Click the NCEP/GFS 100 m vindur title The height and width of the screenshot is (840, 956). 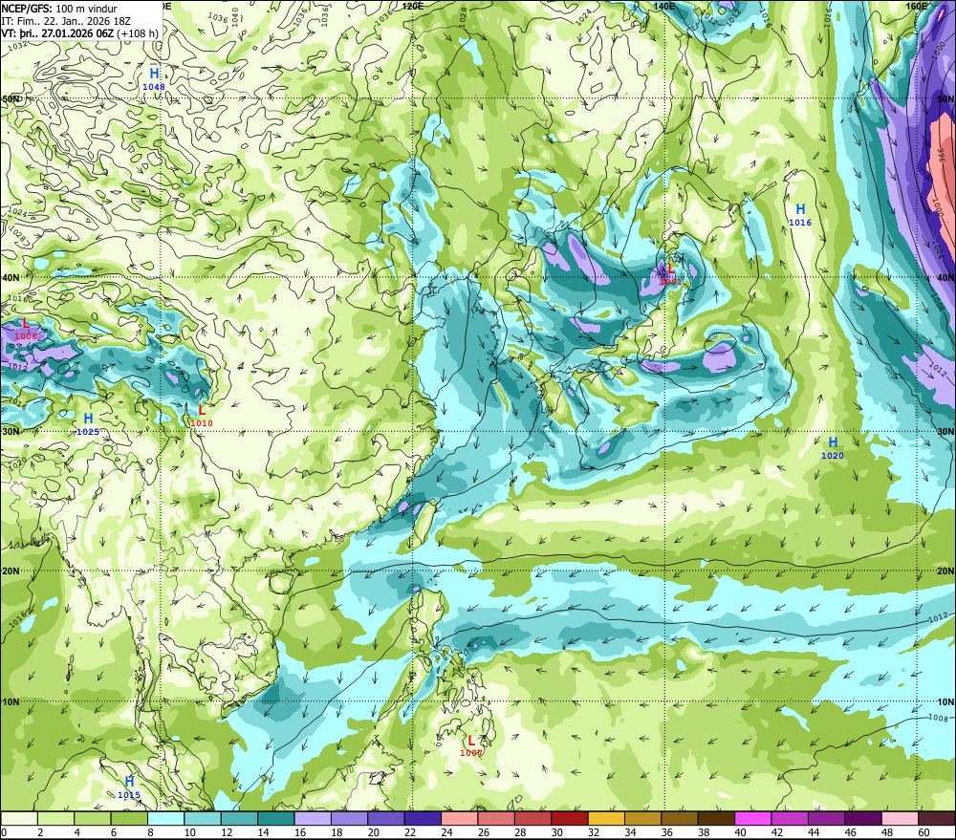[x=59, y=9]
